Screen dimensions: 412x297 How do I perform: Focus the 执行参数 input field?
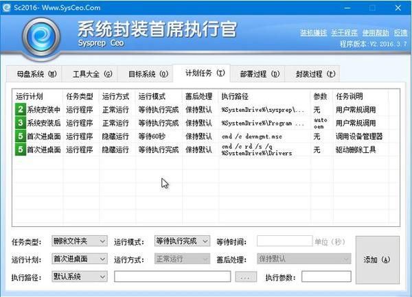click(326, 276)
